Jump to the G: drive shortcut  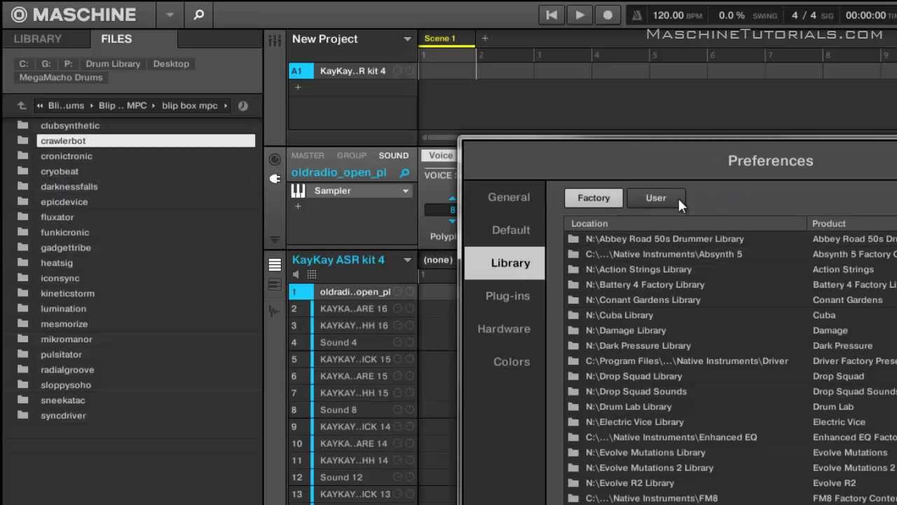(46, 64)
